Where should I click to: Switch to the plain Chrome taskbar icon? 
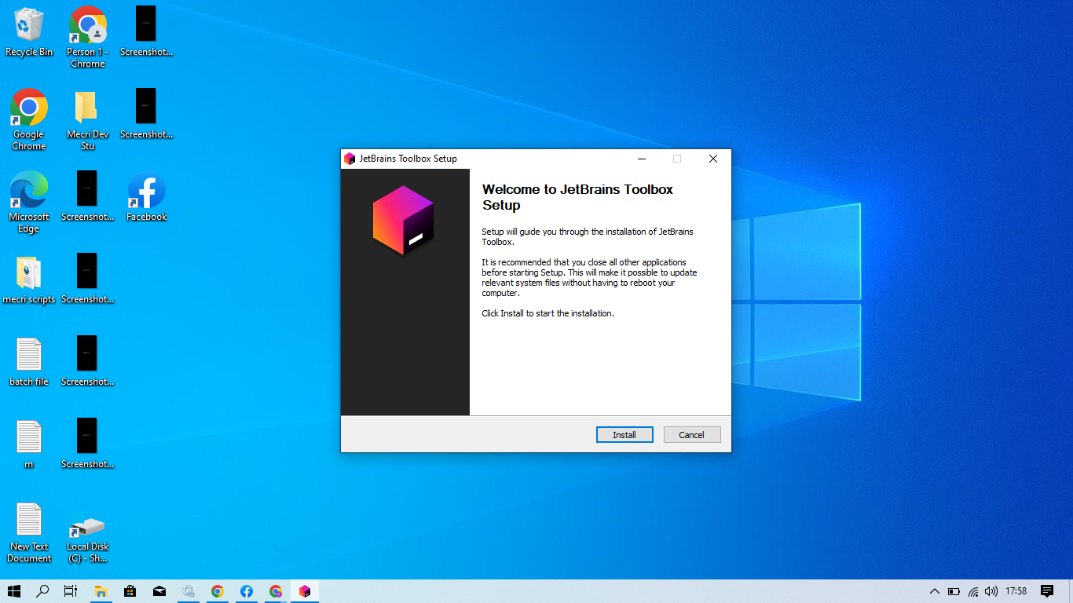click(218, 591)
